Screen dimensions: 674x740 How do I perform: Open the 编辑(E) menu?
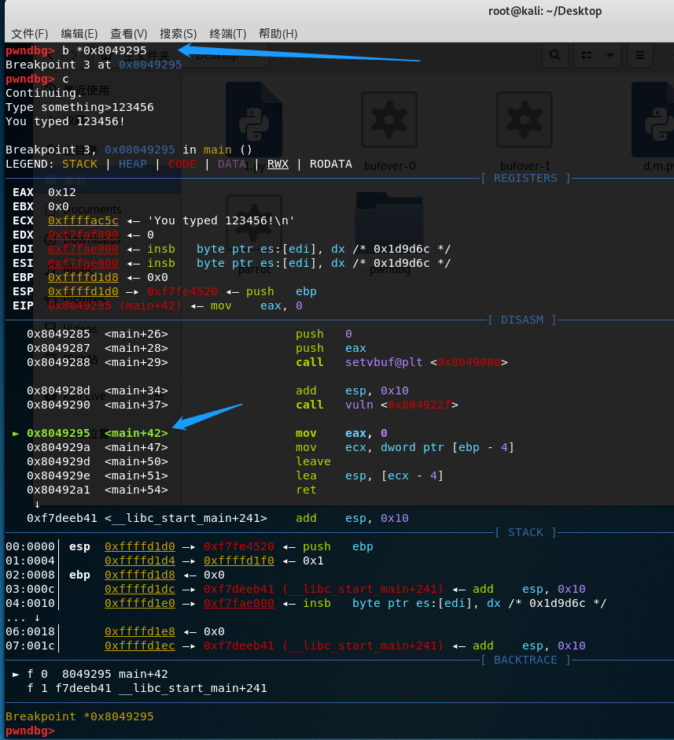[x=79, y=34]
